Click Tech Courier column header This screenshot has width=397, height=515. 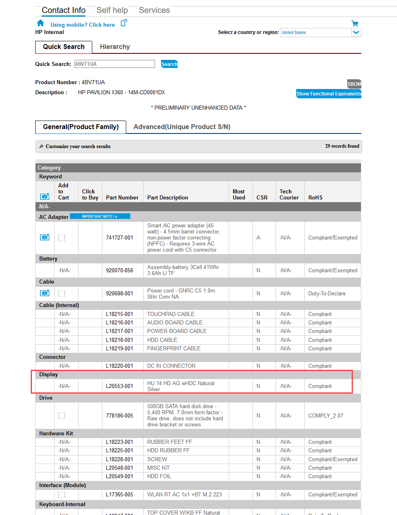click(x=289, y=195)
